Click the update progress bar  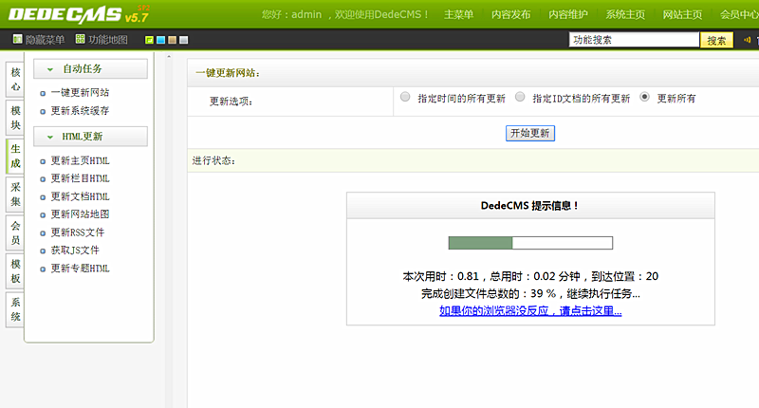(x=530, y=243)
